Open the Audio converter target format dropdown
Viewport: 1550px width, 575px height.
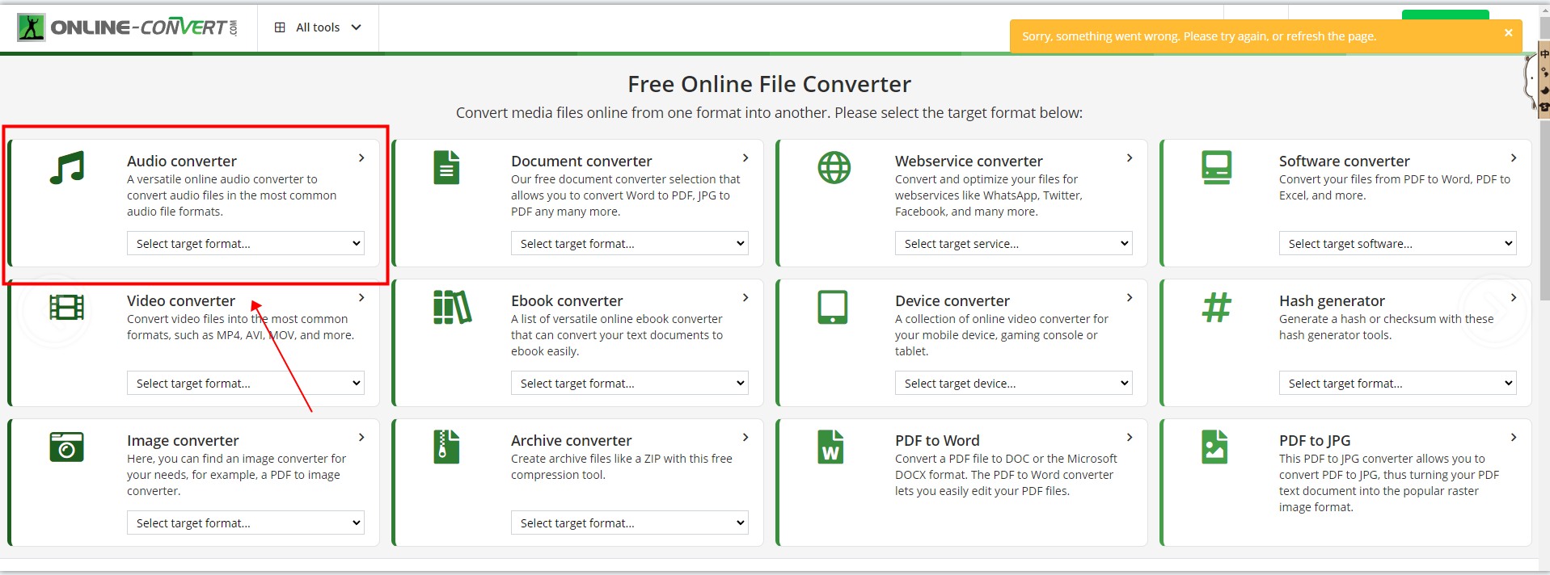click(246, 244)
